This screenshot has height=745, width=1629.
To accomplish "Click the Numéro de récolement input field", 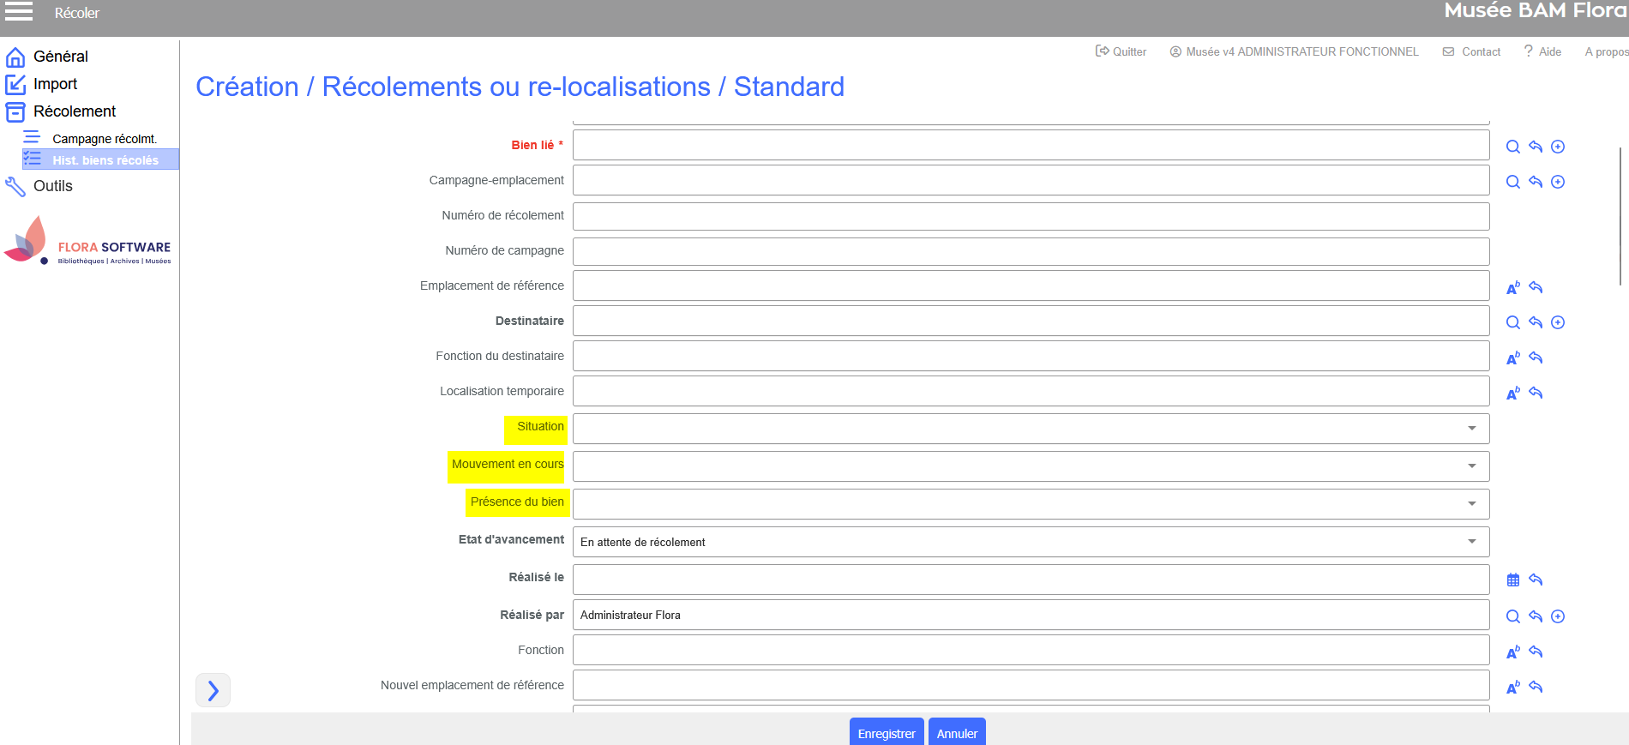I will 1030,216.
